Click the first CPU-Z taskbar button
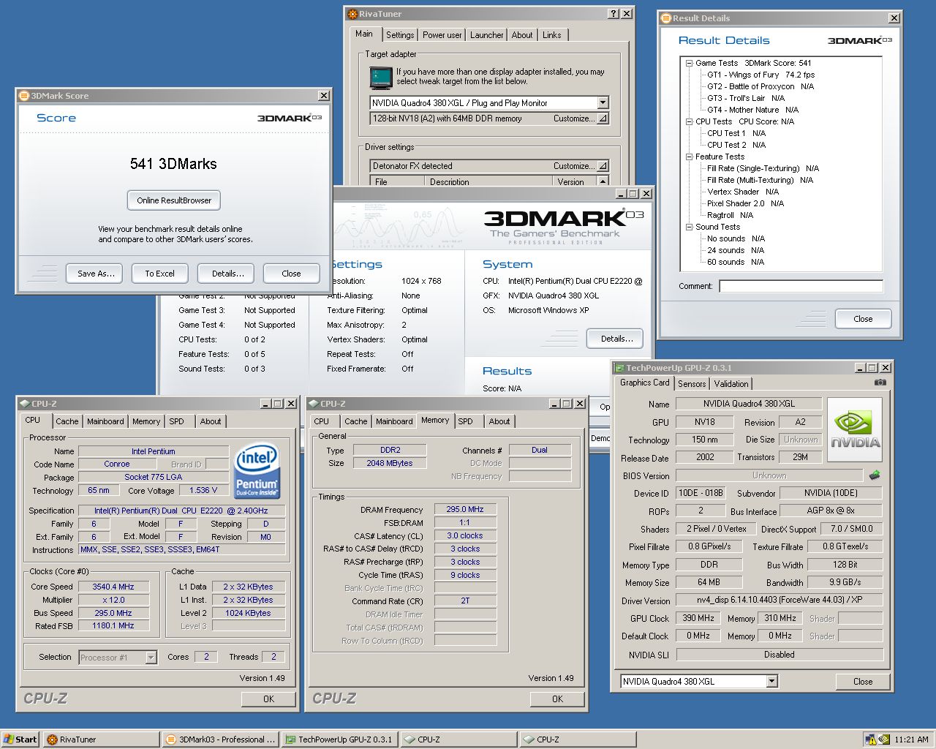936x749 pixels. pos(458,739)
